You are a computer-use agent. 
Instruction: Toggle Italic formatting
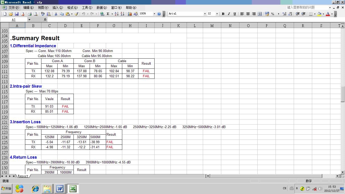[x=229, y=14]
